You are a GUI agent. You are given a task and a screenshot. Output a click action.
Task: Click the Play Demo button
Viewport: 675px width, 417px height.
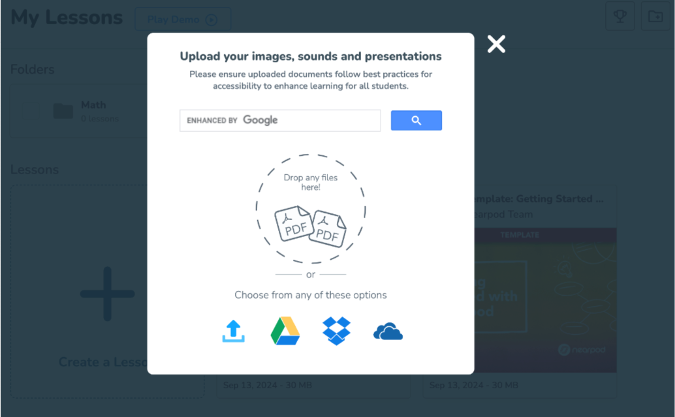[x=183, y=19]
